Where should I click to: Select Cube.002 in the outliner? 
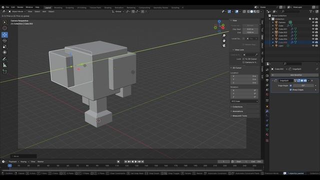click(282, 32)
